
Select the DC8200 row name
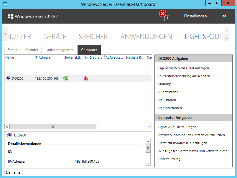[17, 78]
